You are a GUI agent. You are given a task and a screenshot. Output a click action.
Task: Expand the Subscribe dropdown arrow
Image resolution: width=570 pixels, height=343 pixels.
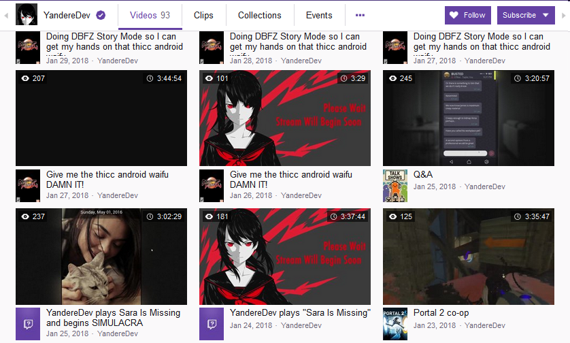click(546, 15)
